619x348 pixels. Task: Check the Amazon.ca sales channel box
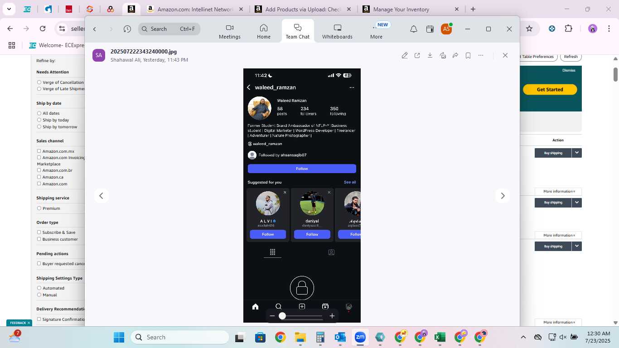tap(39, 177)
